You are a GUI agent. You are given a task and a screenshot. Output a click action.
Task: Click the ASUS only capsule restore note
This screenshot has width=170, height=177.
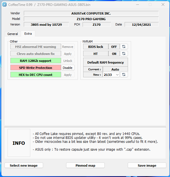pos(92,150)
